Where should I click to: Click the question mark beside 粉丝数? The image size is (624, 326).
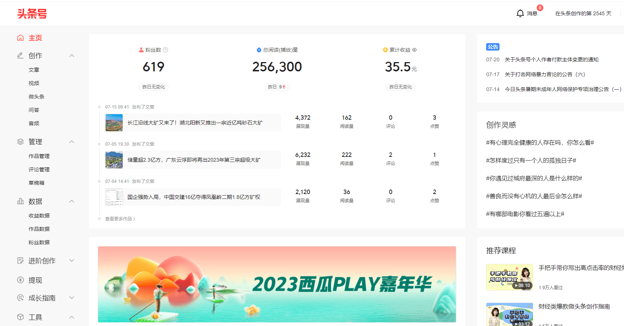[166, 50]
